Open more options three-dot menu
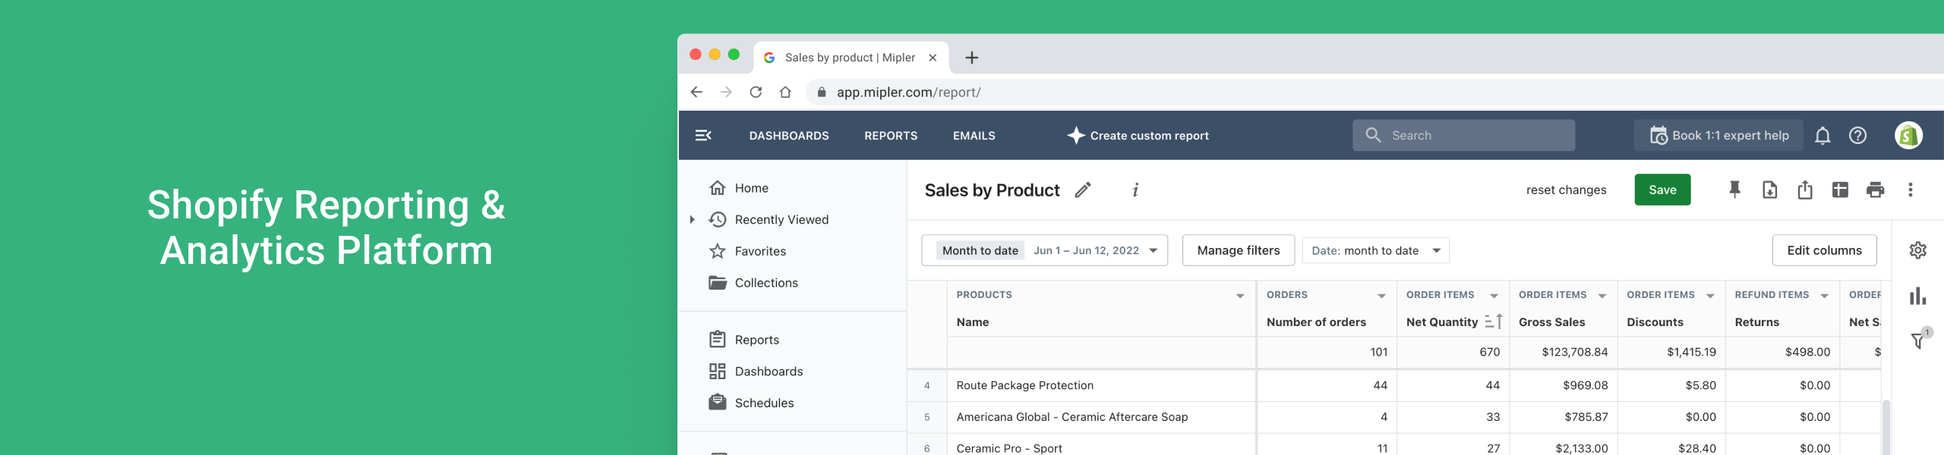Image resolution: width=1944 pixels, height=455 pixels. 1911,190
